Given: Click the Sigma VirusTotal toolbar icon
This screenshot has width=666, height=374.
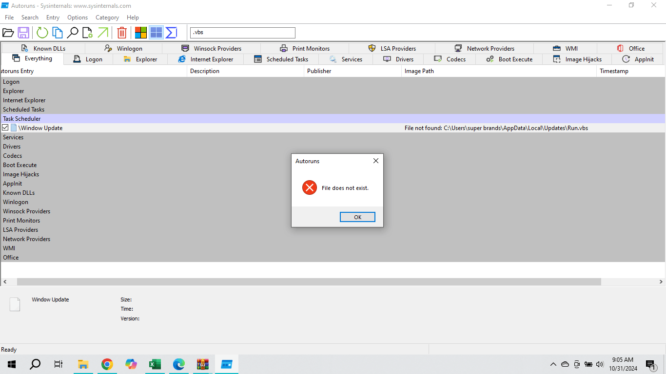Looking at the screenshot, I should tap(171, 33).
